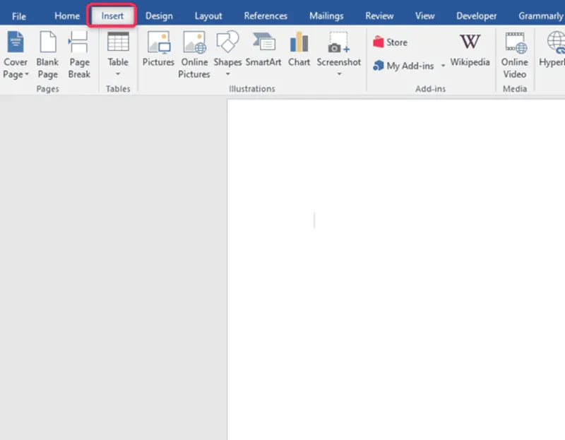Open the Office Store add-ins
565x440 pixels.
391,42
